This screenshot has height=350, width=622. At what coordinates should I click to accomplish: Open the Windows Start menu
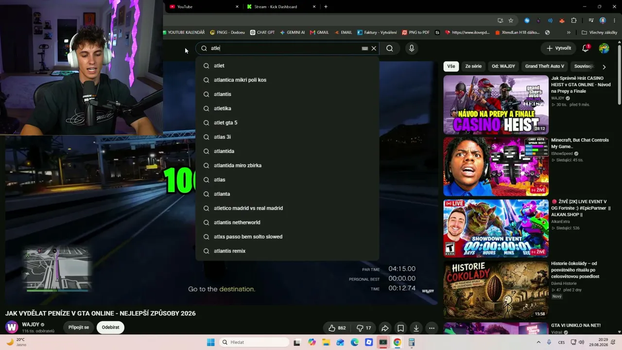[210, 342]
